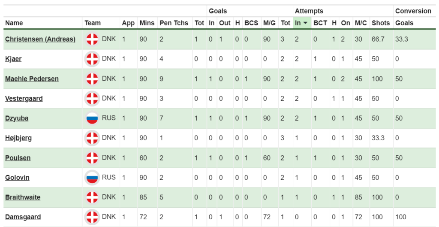This screenshot has height=227, width=439.
Task: Open Maehle Pedersen player link
Action: pos(32,79)
